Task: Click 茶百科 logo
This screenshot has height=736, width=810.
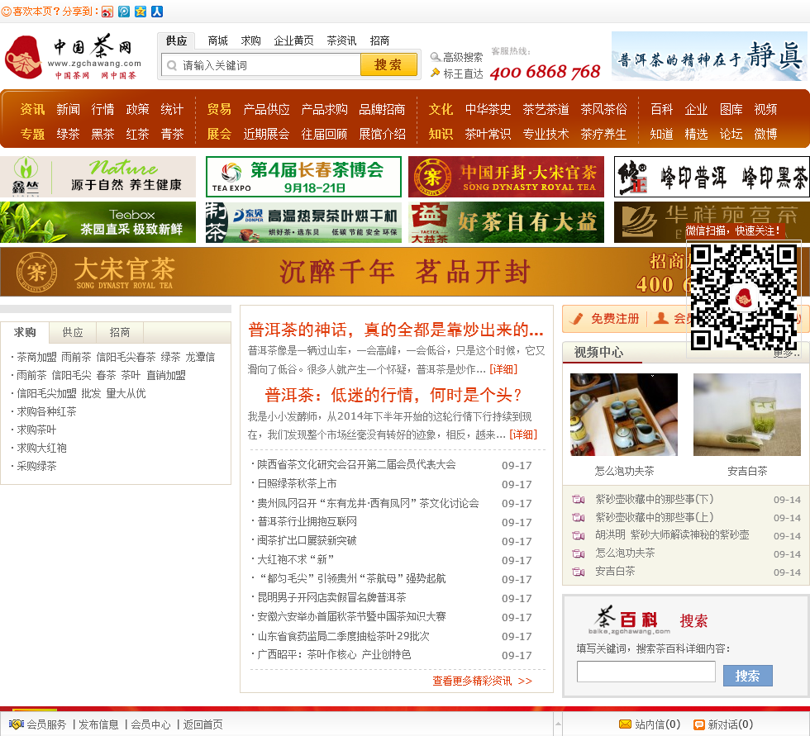Action: click(x=630, y=620)
